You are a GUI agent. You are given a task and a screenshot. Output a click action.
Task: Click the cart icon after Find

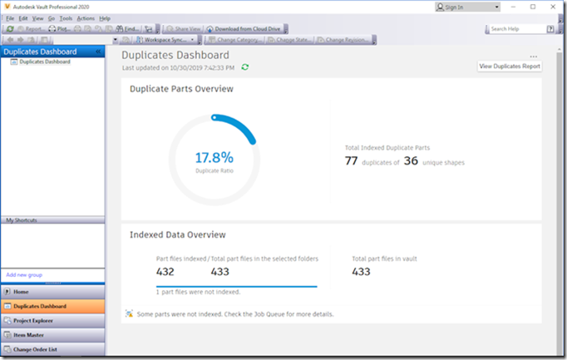(x=148, y=29)
